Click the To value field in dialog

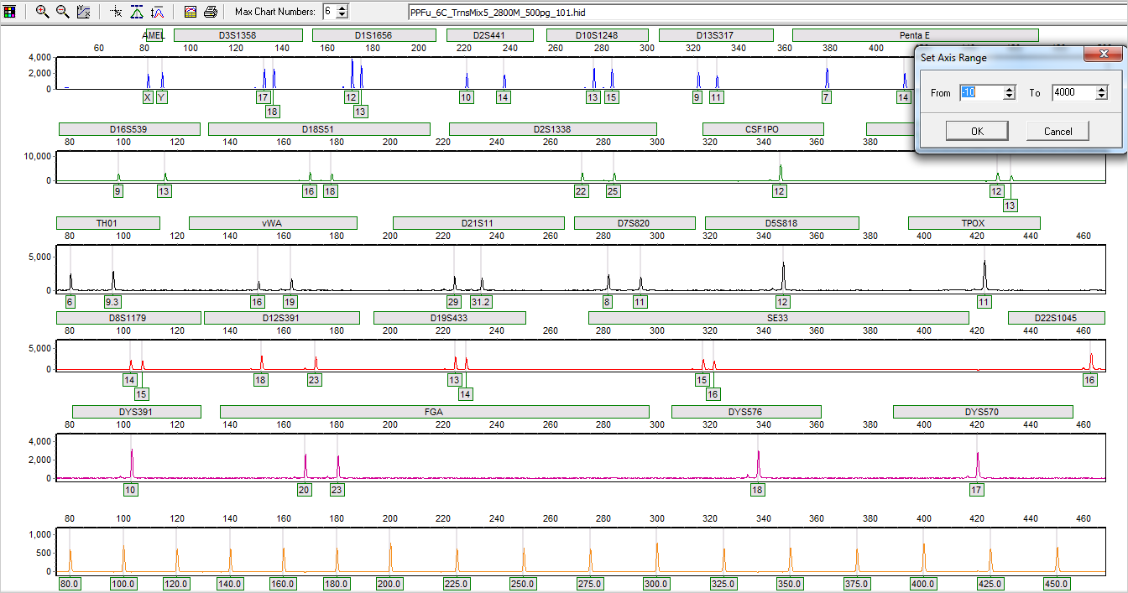(1073, 92)
